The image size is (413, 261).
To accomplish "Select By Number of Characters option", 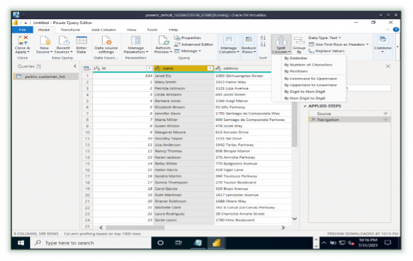I will (308, 65).
